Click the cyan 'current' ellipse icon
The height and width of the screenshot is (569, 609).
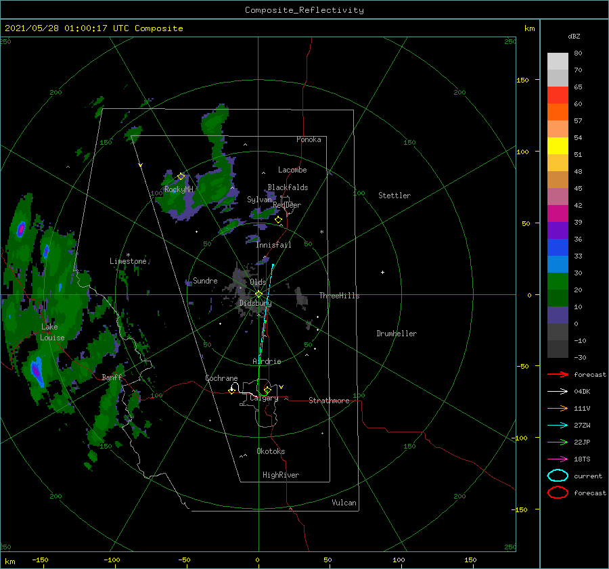coord(558,476)
